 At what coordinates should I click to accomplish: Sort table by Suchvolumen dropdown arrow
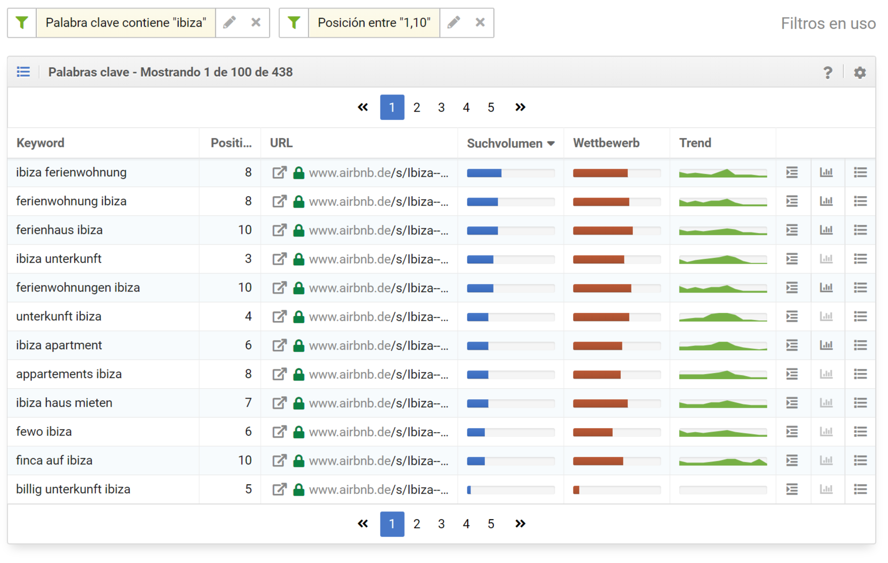coord(551,144)
